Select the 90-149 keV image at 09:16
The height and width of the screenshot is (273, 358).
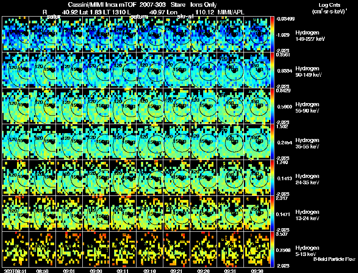coord(150,70)
